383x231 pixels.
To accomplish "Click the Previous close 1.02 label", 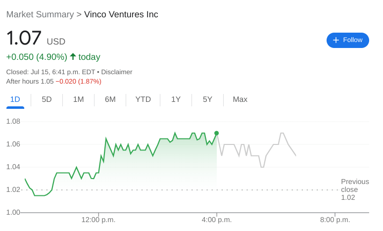I will click(x=354, y=189).
